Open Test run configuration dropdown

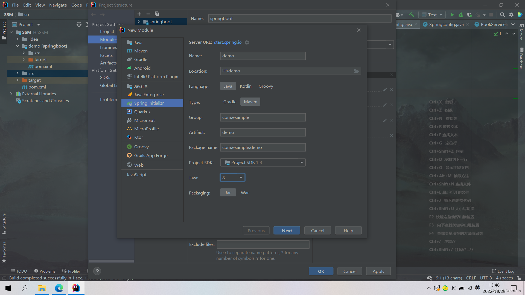pyautogui.click(x=432, y=15)
